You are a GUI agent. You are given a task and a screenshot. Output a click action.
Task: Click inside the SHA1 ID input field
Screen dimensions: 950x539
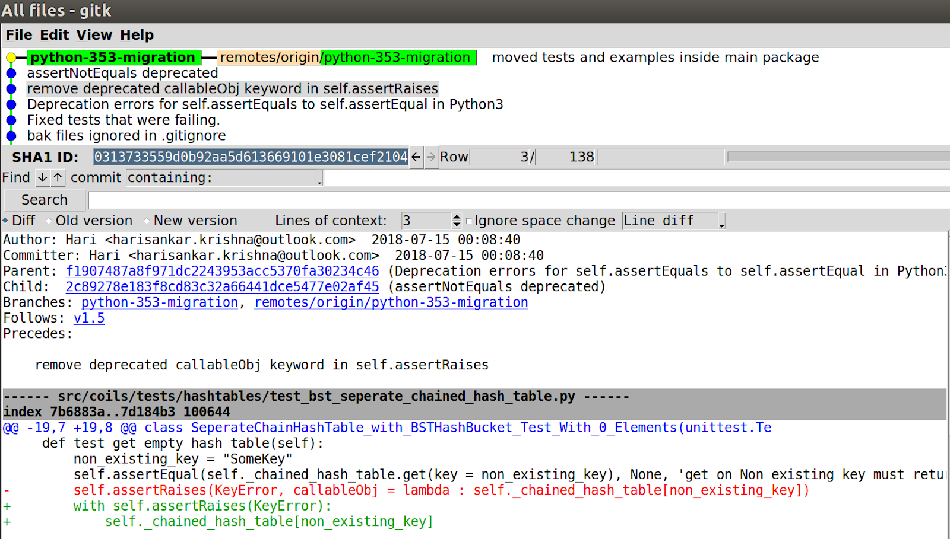[x=249, y=157]
